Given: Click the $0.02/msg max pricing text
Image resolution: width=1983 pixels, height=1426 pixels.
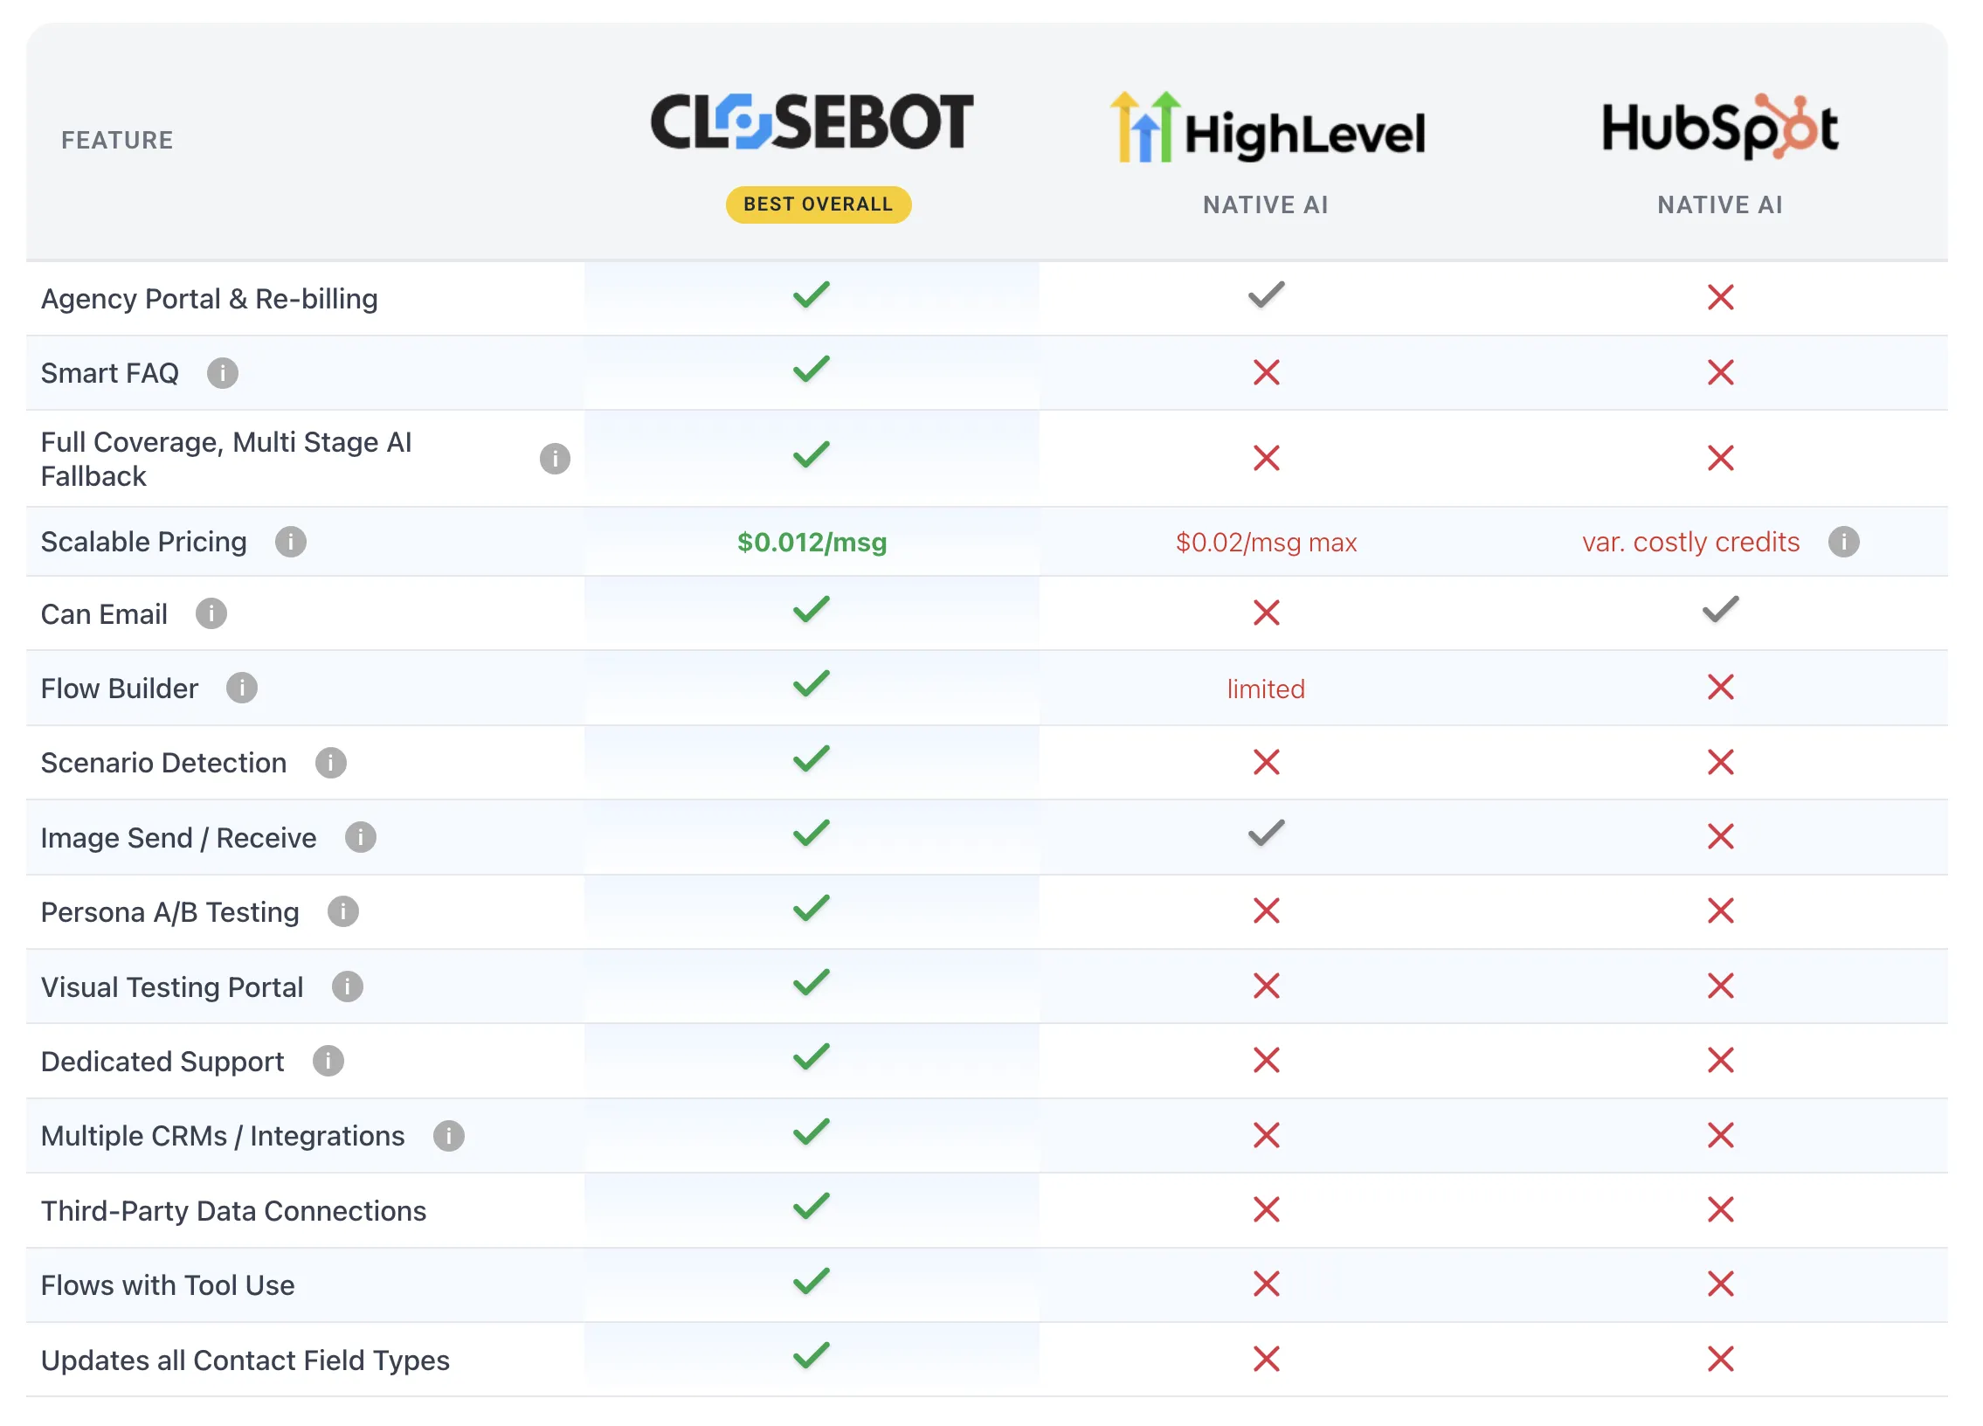Looking at the screenshot, I should pos(1266,542).
